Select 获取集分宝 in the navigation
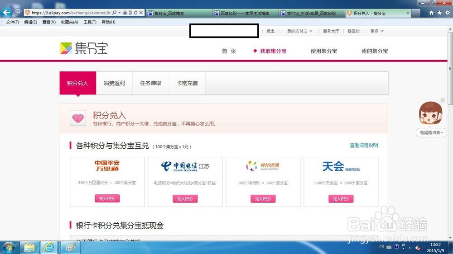Screen dimensions: 453x254 tap(273, 51)
